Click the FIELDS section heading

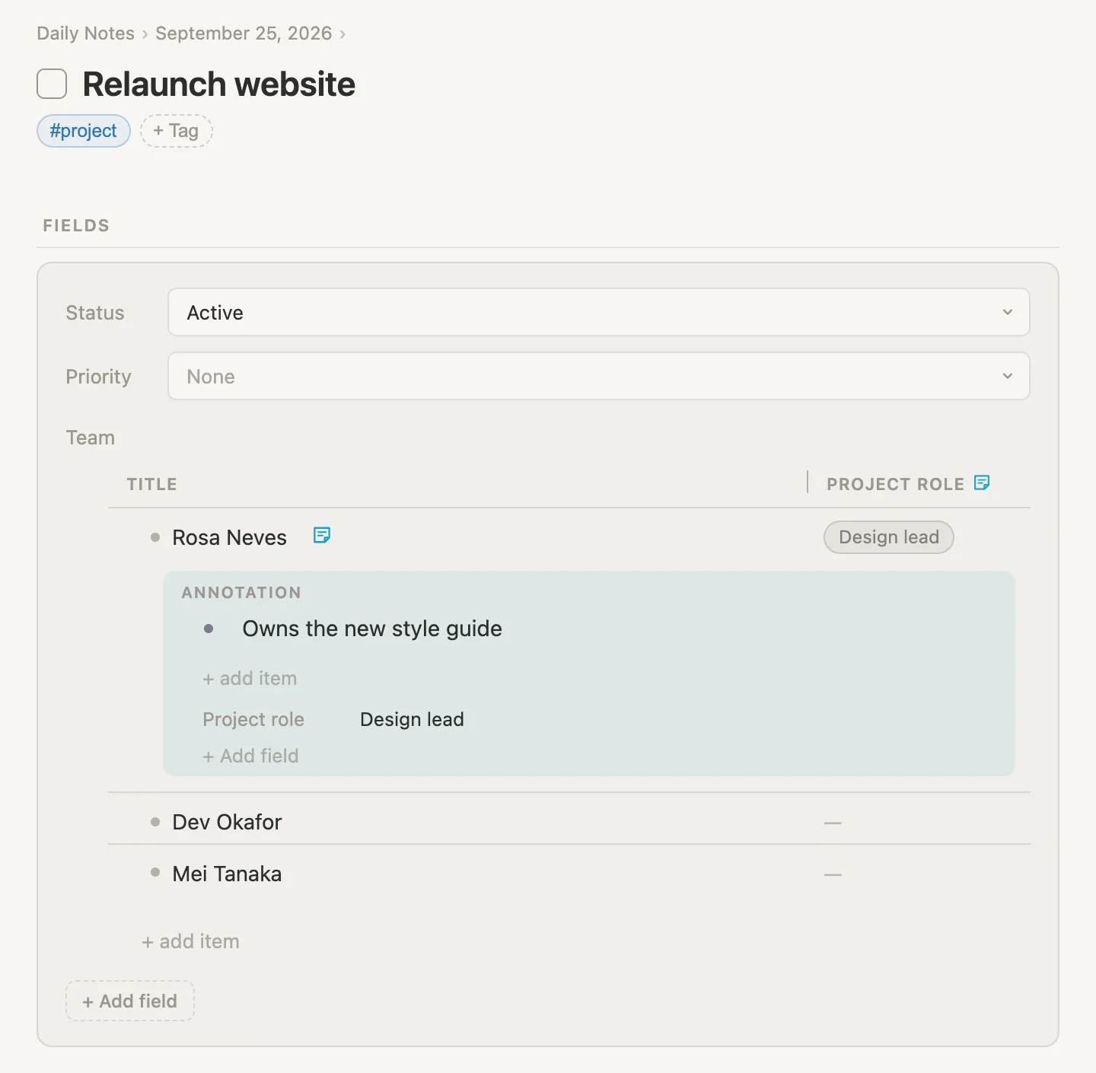pos(76,225)
